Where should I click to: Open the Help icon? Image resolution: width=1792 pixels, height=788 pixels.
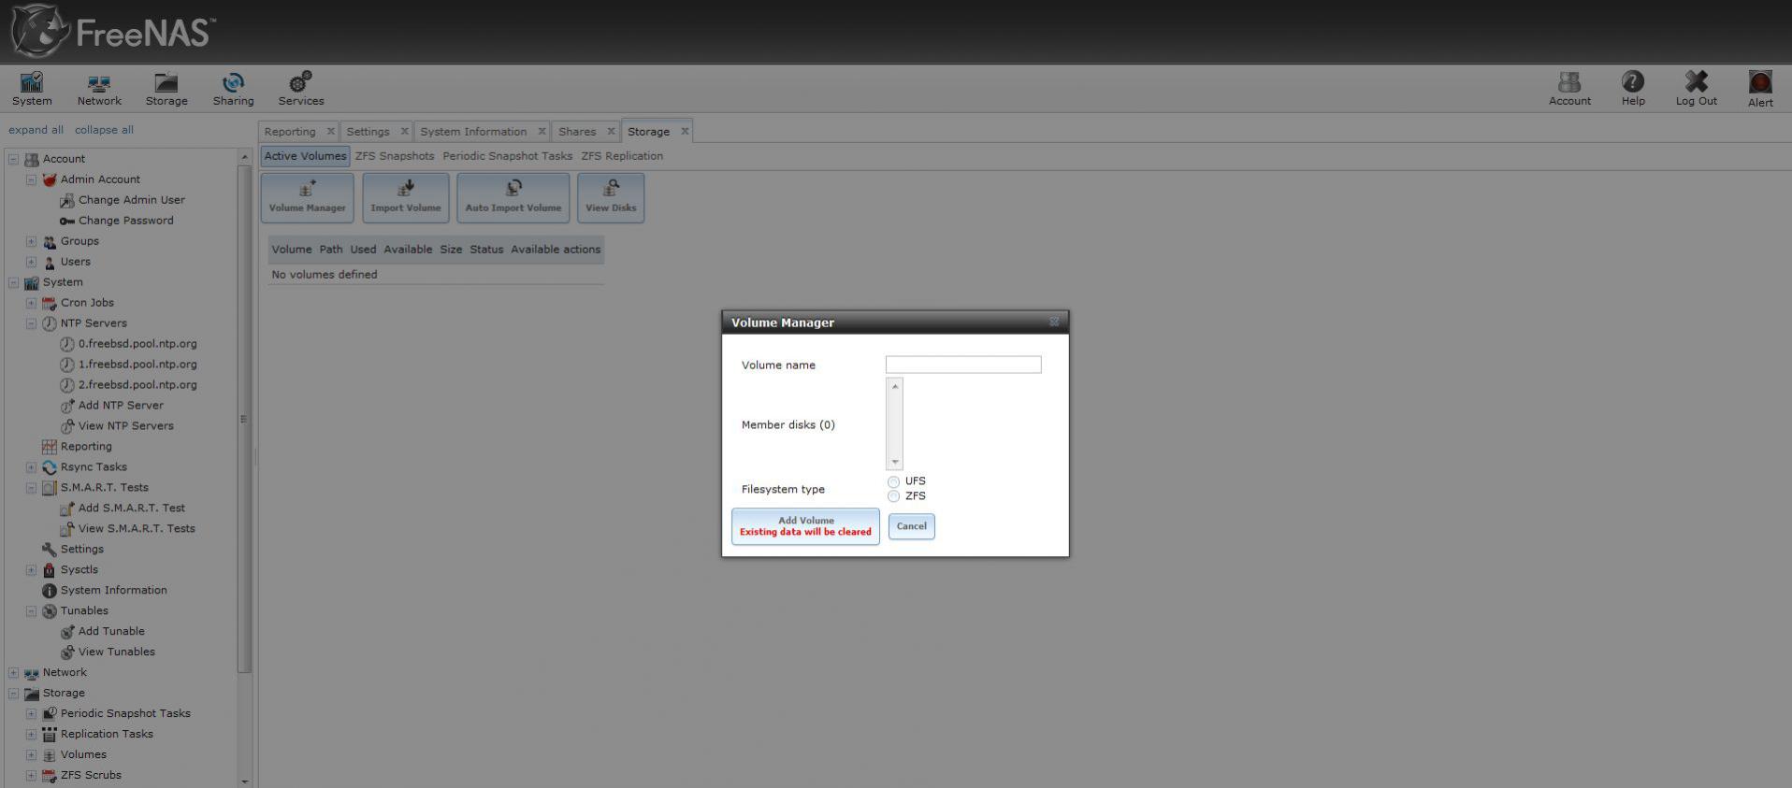1633,90
